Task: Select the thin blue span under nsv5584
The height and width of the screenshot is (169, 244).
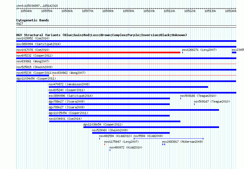Action: [x=169, y=139]
